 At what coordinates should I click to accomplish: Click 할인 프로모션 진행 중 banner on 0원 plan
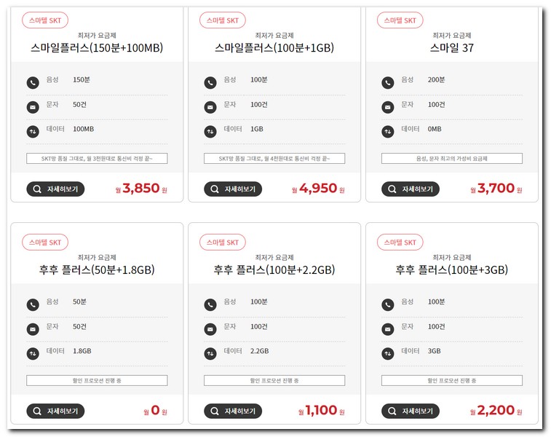tap(97, 380)
